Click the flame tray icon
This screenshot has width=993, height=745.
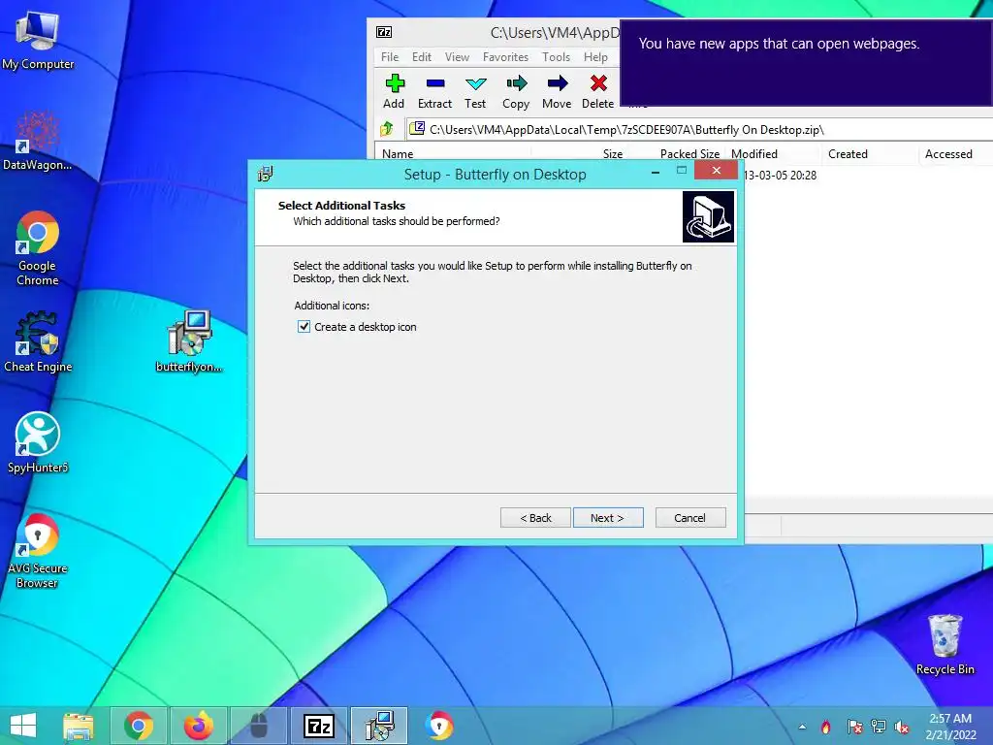pyautogui.click(x=826, y=727)
